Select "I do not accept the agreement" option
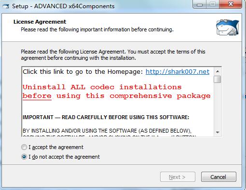 pyautogui.click(x=60, y=157)
